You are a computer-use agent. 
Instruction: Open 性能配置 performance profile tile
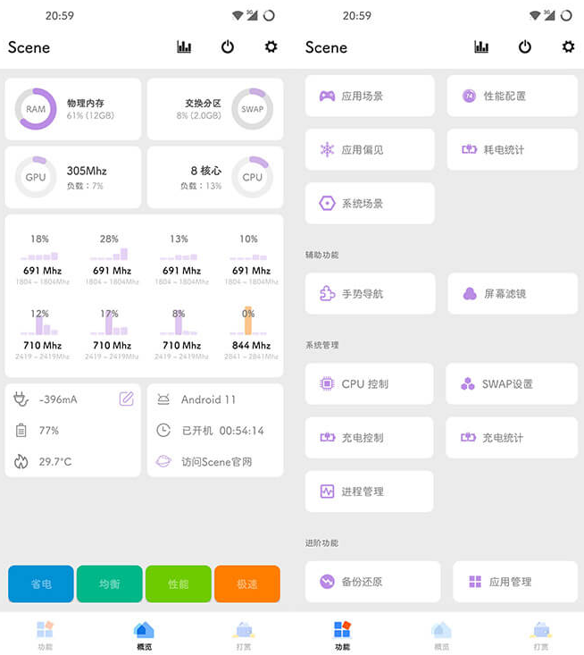(x=512, y=96)
